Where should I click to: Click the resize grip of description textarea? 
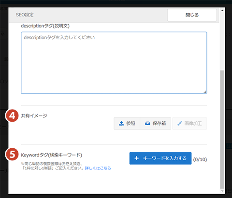pyautogui.click(x=205, y=92)
